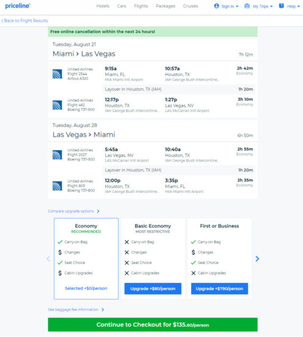Image resolution: width=303 pixels, height=337 pixels.
Task: Click Selected +$0/person in Economy card
Action: [86, 288]
